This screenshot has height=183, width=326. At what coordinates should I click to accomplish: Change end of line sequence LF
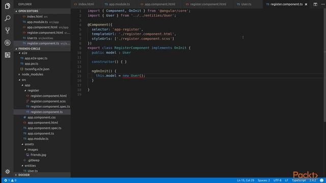(286, 180)
